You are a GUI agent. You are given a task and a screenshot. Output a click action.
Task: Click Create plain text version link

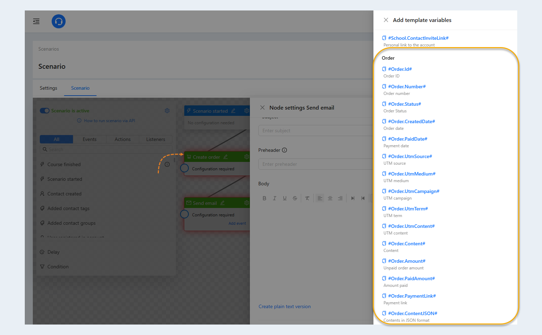point(284,306)
